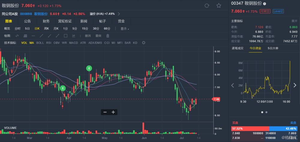Viewport: 300px width, 142px height.
Task: Delete drawings with the trash icon
Action: tap(108, 36)
